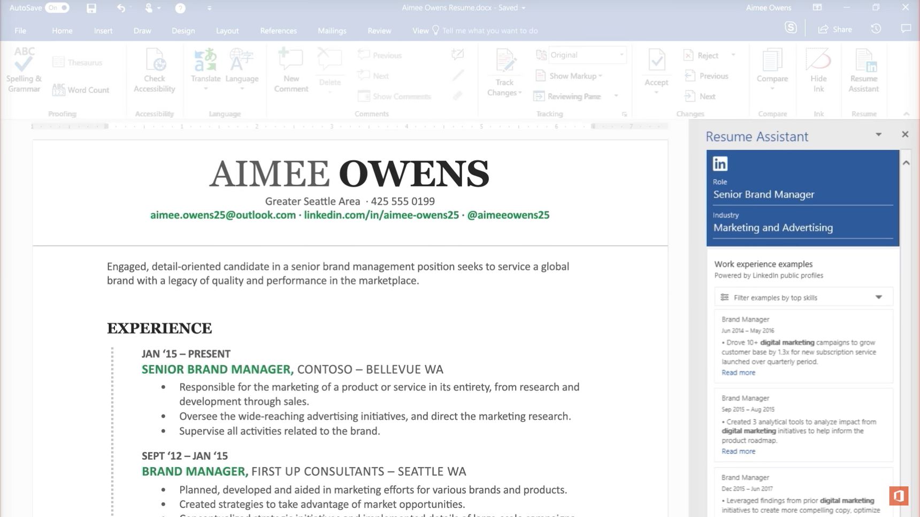Click the Share button
Screen dimensions: 920x517
[x=835, y=29]
